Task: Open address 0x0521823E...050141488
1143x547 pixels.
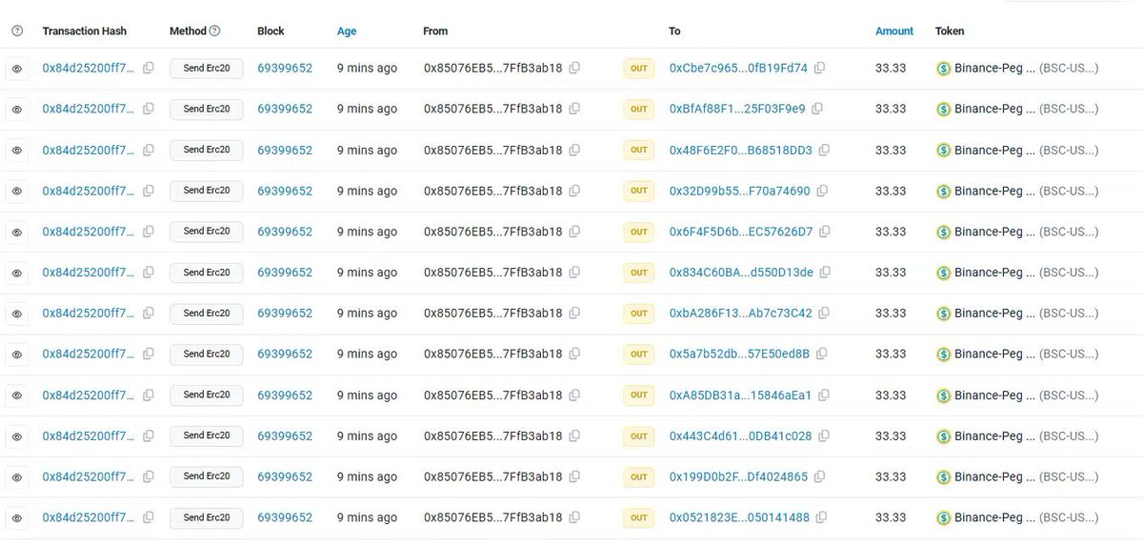Action: [739, 518]
